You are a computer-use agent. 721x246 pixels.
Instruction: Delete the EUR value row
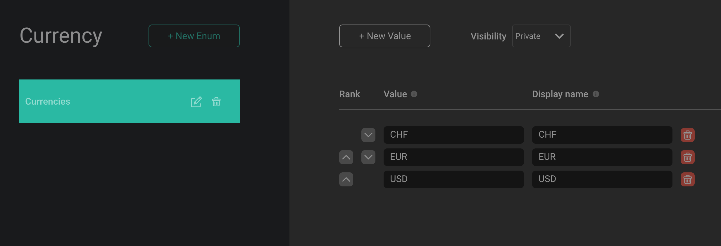coord(687,157)
